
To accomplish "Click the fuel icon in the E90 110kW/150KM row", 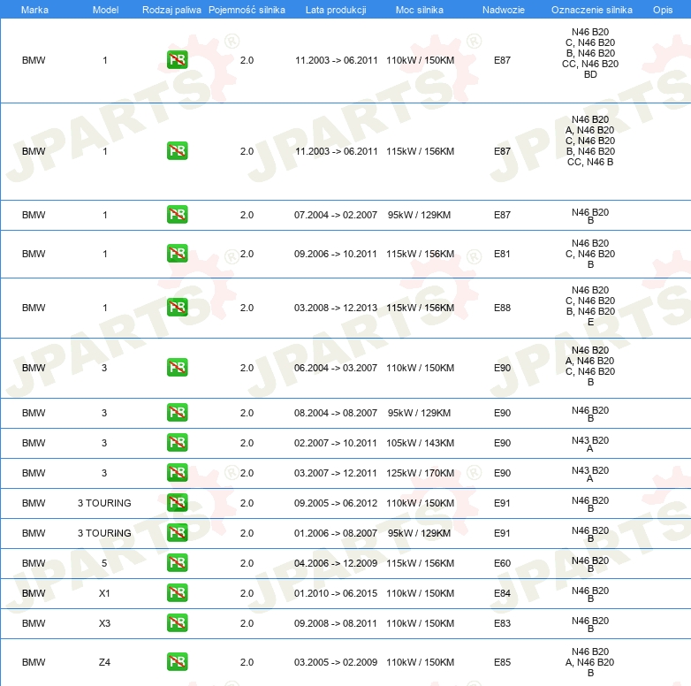I will (177, 367).
